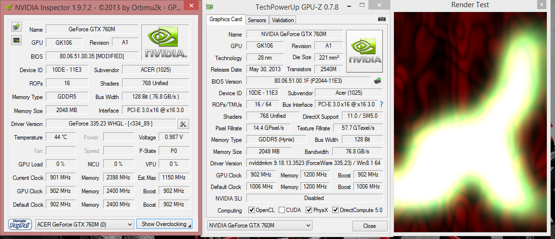The image size is (555, 239).
Task: Toggle the CUDA checkbox
Action: pos(282,210)
